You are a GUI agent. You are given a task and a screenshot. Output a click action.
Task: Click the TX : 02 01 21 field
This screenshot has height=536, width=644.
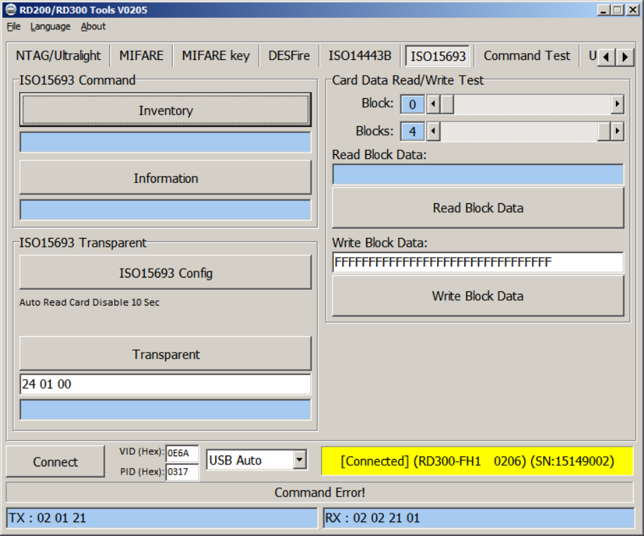tap(163, 518)
